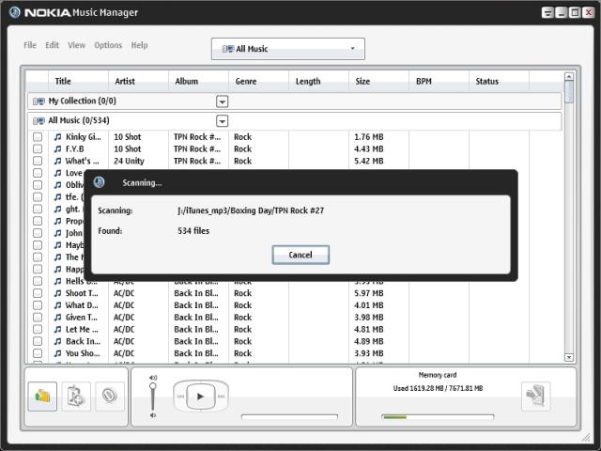Sort by the Genre column header
This screenshot has height=451, width=601.
259,82
